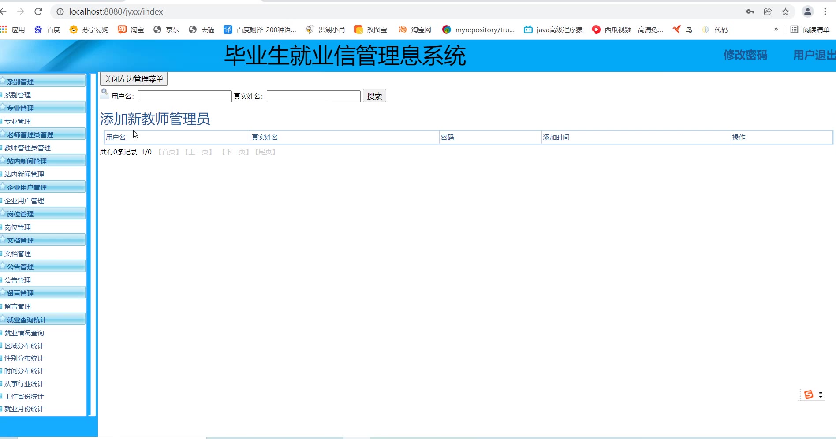The image size is (836, 439).
Task: Click the 添加新教师管理员 link
Action: (155, 119)
